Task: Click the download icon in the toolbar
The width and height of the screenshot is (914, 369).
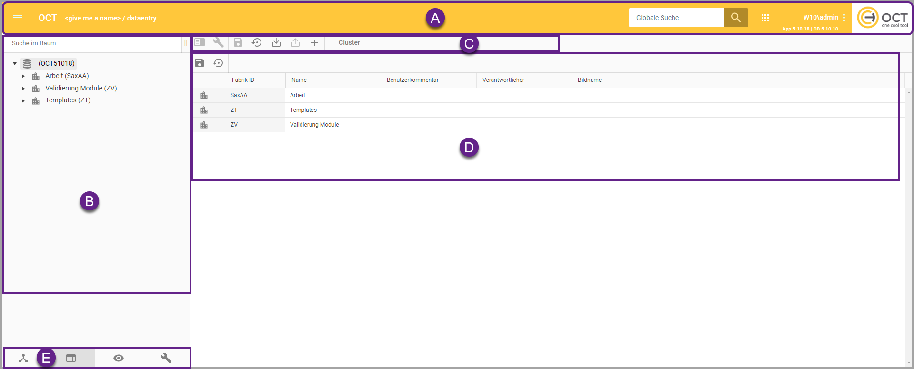Action: (x=276, y=42)
